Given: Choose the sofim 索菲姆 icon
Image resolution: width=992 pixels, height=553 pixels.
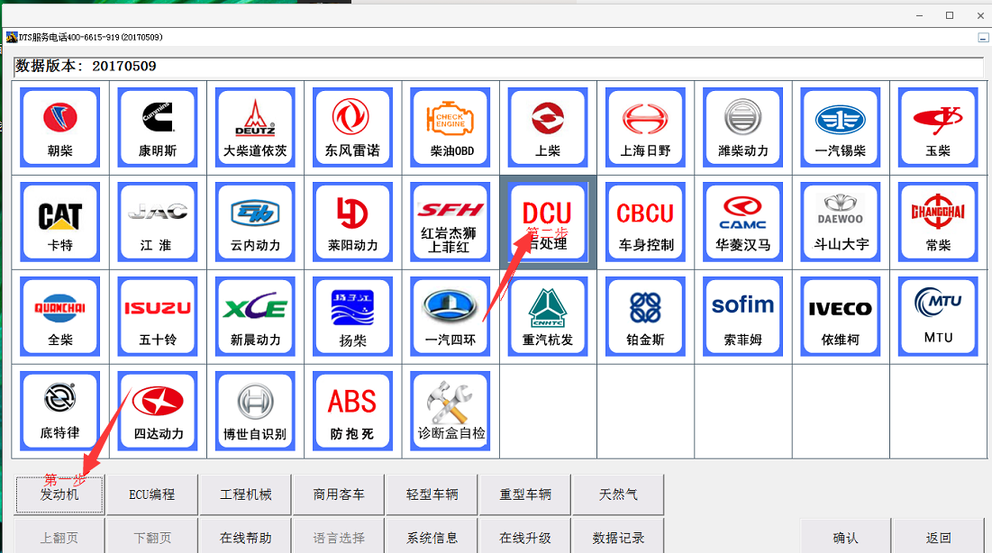Looking at the screenshot, I should [x=742, y=316].
